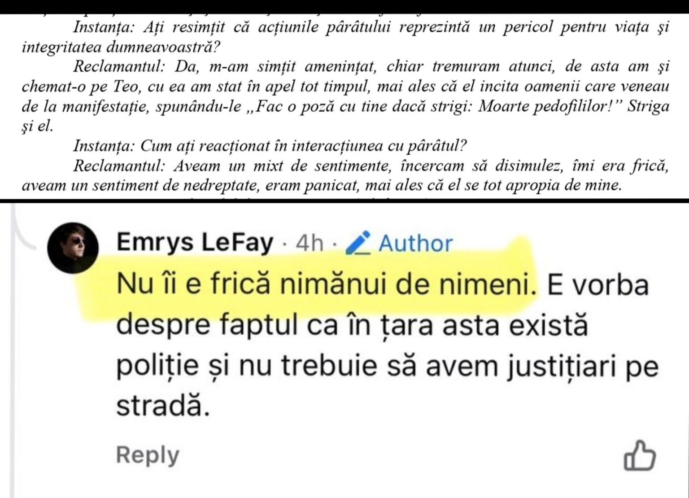Tap the thumbs-up like icon
Viewport: 689px width, 498px height.
click(x=640, y=456)
